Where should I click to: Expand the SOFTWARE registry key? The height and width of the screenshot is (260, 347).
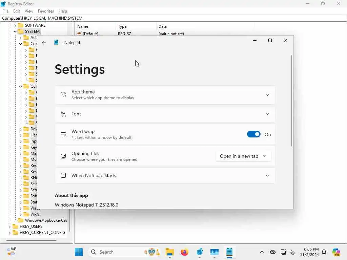click(15, 25)
